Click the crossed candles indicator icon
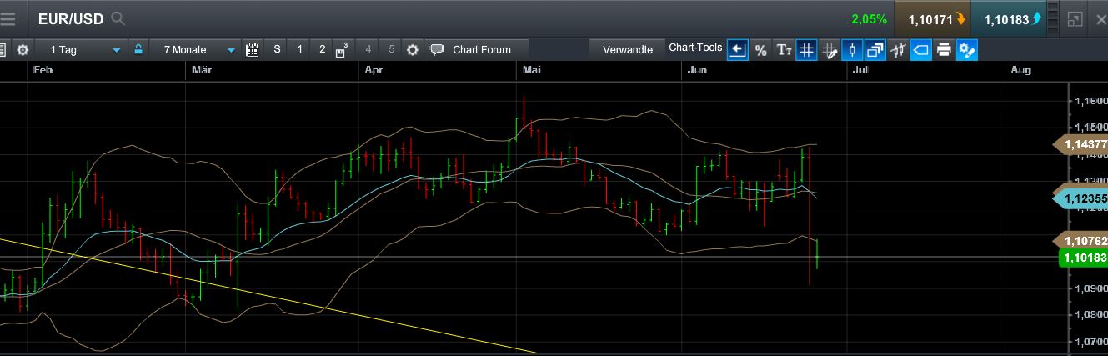The width and height of the screenshot is (1108, 356). [x=898, y=50]
